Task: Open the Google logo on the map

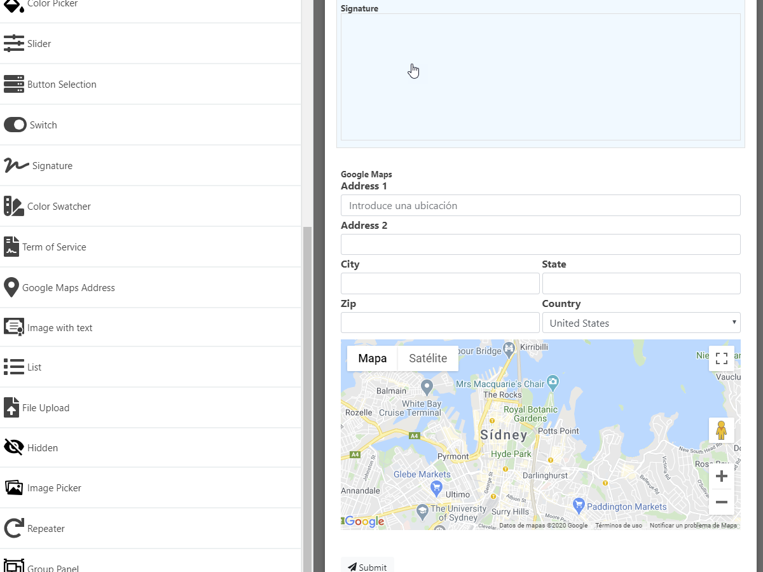Action: click(364, 522)
